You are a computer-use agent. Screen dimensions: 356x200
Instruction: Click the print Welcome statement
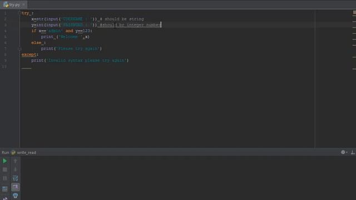pyautogui.click(x=65, y=37)
